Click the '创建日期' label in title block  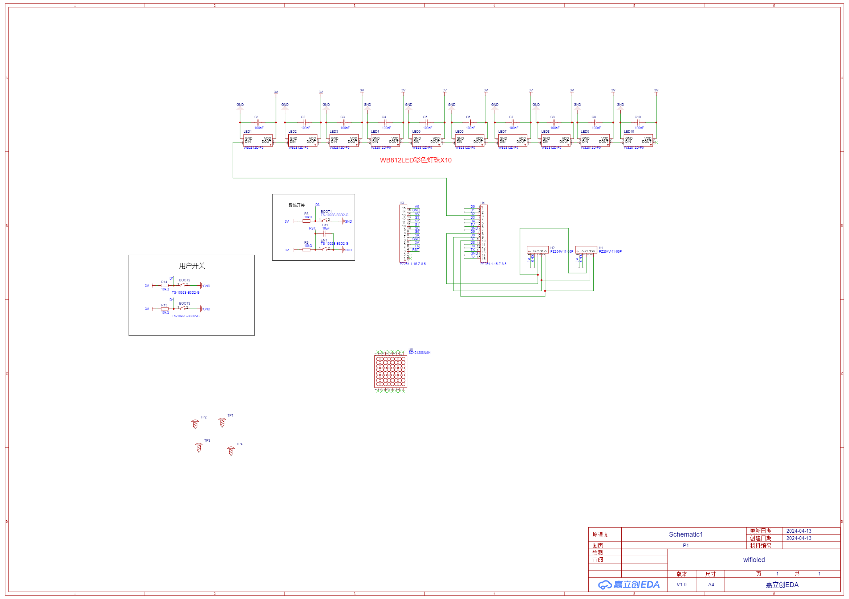click(761, 538)
